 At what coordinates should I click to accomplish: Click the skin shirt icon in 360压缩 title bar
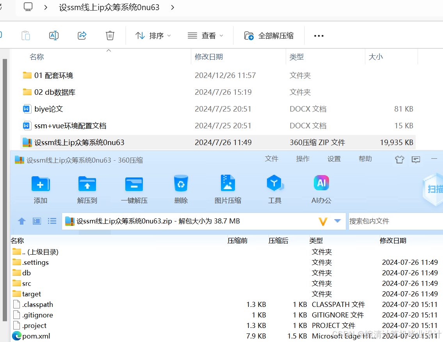(x=400, y=159)
